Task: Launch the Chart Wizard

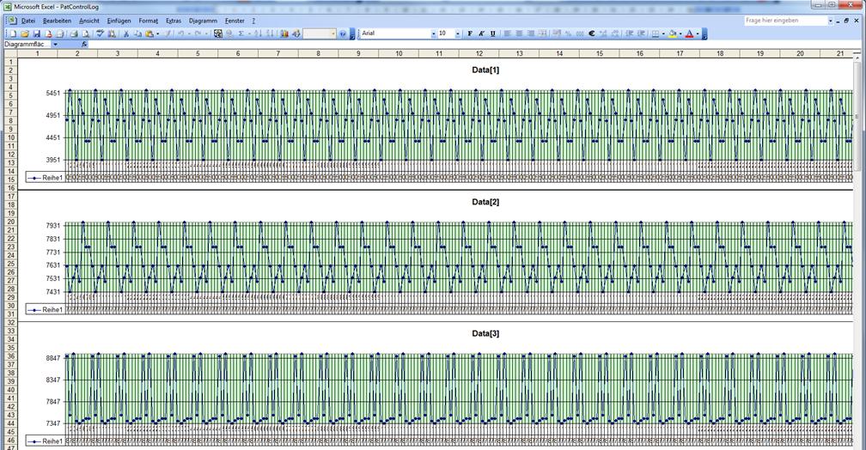Action: [x=284, y=33]
